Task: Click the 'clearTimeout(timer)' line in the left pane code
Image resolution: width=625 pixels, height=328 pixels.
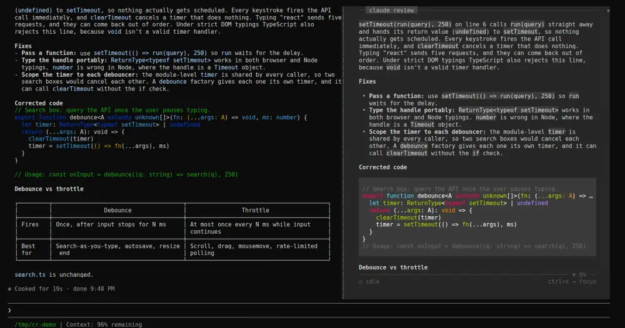Action: coord(61,139)
